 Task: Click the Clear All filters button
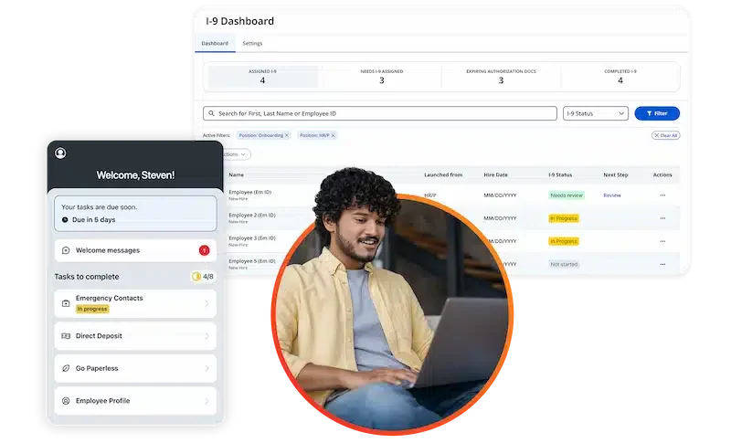(666, 135)
